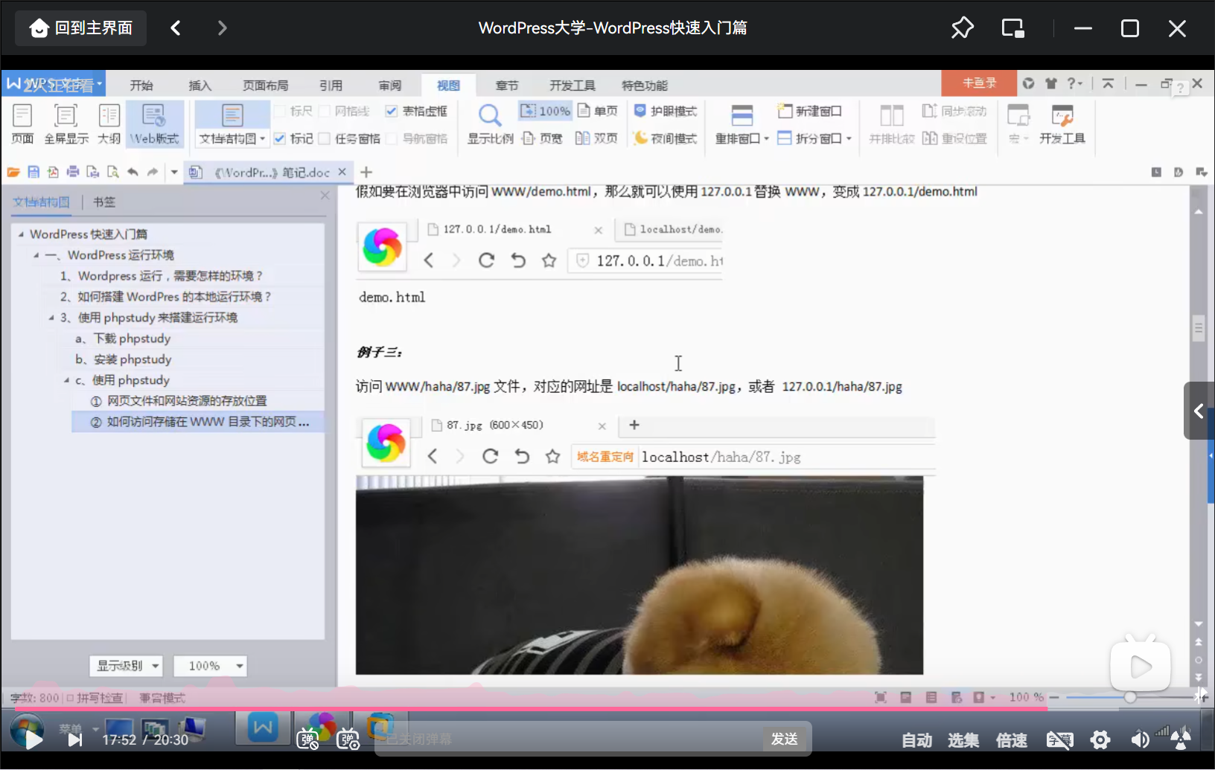
Task: Open the zoom ratio (显示比例) magnifier
Action: tap(490, 123)
